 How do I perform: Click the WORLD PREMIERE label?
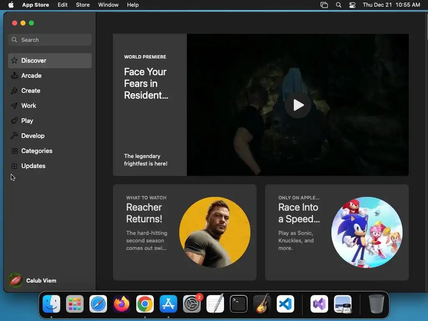[145, 57]
